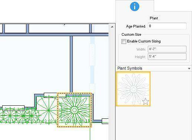Screen dimensions: 192x140
Task: Click the window opening on lower left wall
Action: click(13, 108)
